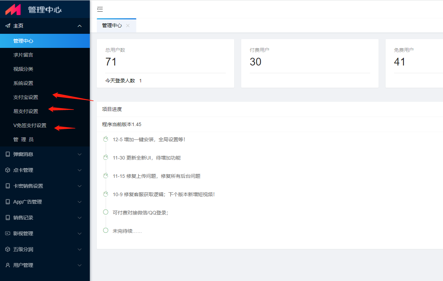Switch to the 管理中心 tab
The height and width of the screenshot is (281, 443).
112,25
